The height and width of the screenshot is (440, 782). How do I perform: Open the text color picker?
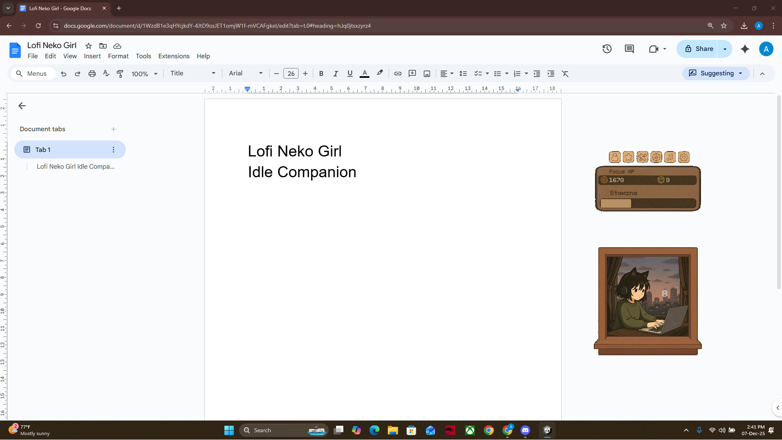click(365, 73)
